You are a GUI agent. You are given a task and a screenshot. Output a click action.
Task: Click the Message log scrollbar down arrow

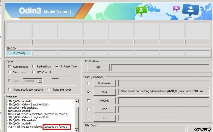click(77, 130)
